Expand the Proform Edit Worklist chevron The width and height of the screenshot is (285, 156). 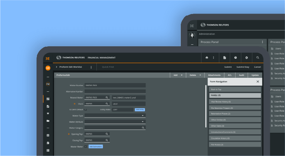tap(56, 67)
